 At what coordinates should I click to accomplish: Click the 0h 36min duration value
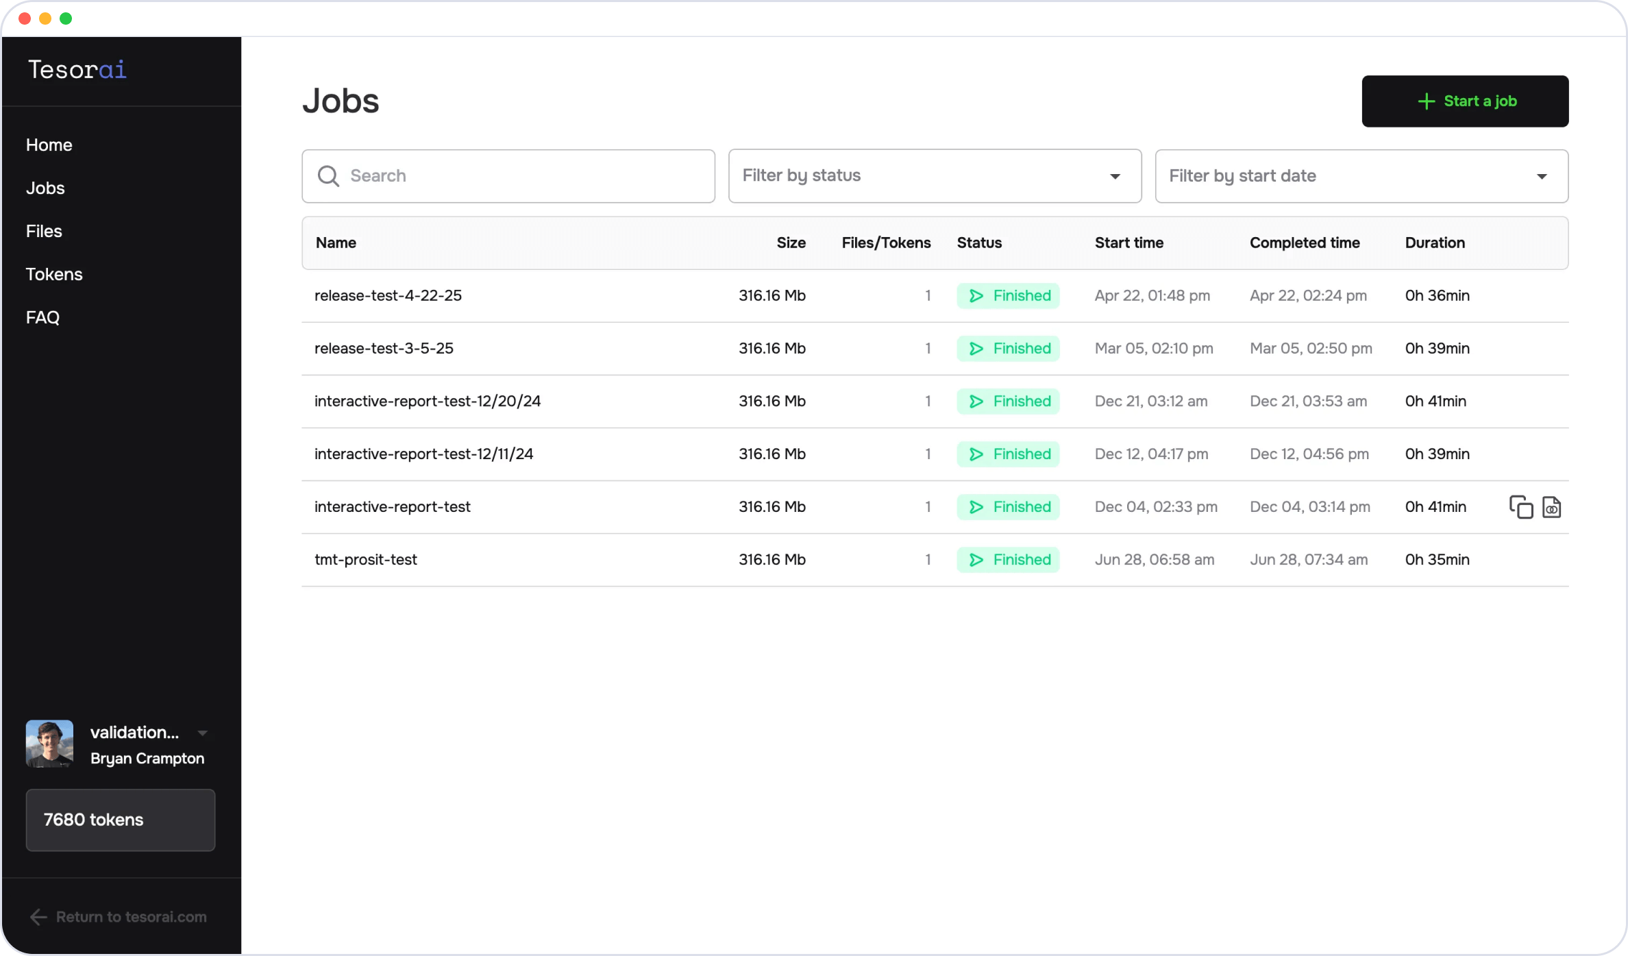[x=1438, y=296]
